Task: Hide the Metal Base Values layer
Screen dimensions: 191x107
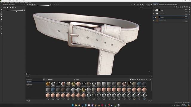Action: [154, 14]
